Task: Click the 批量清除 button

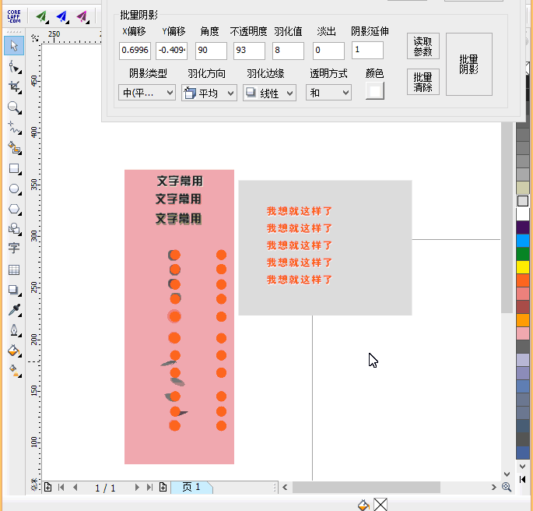Action: 423,82
